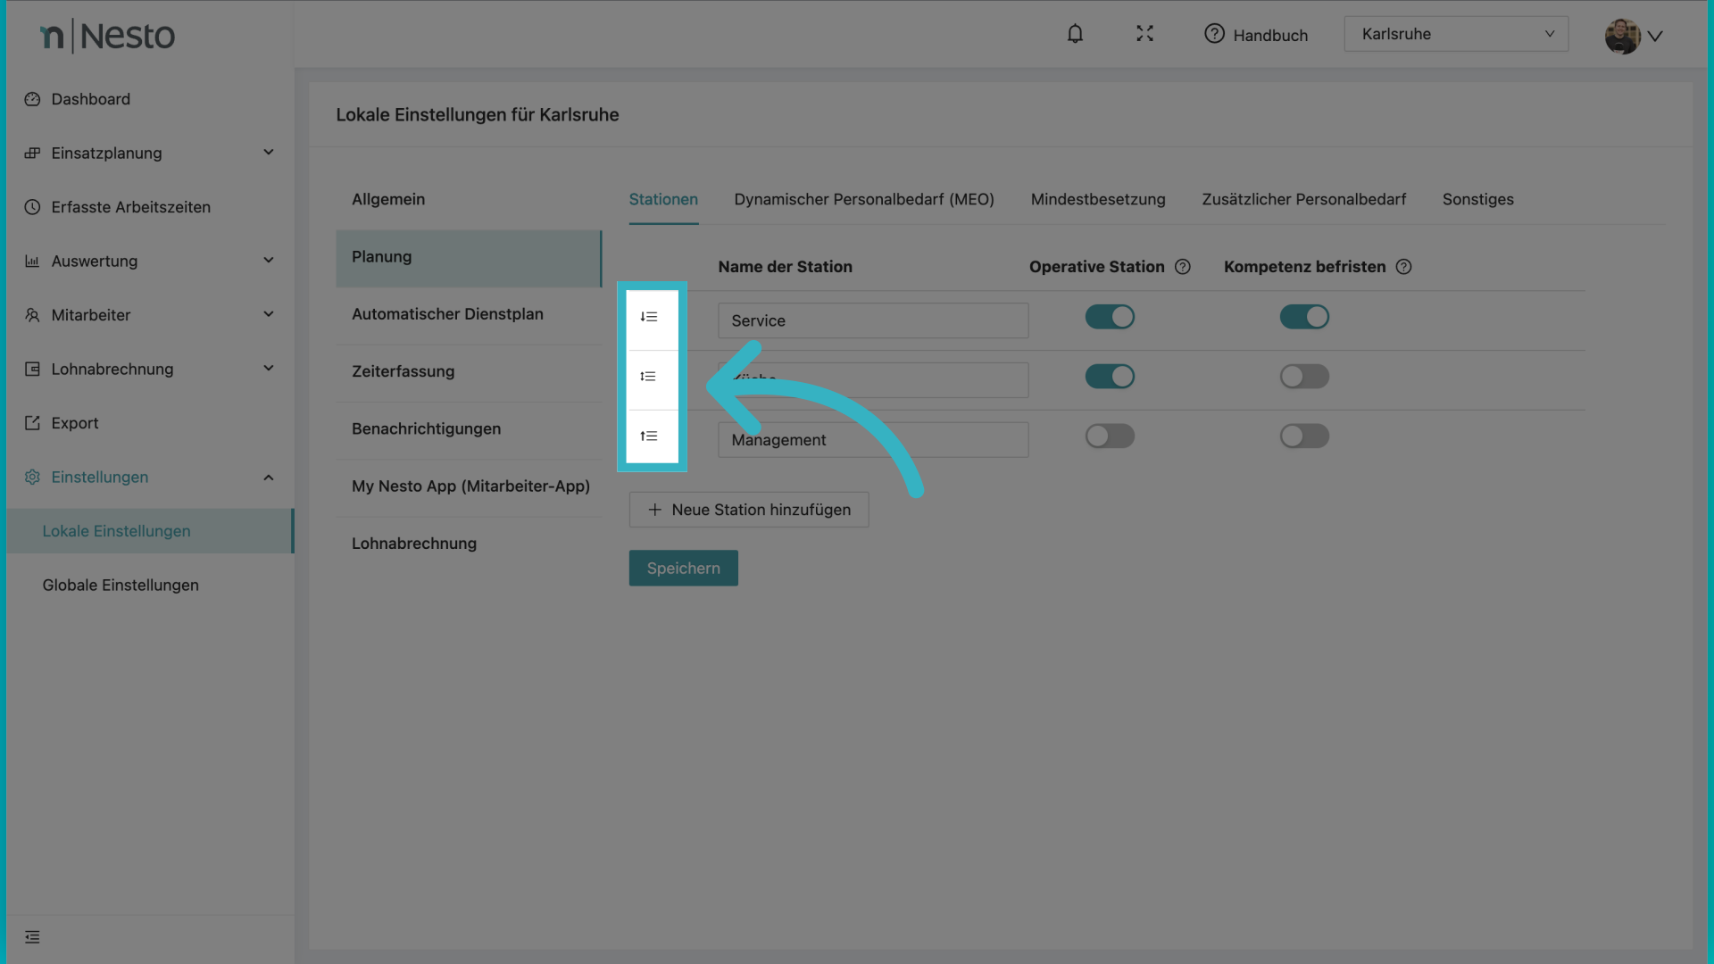Click Neue Station hinzufügen button
The image size is (1714, 964).
pos(748,510)
